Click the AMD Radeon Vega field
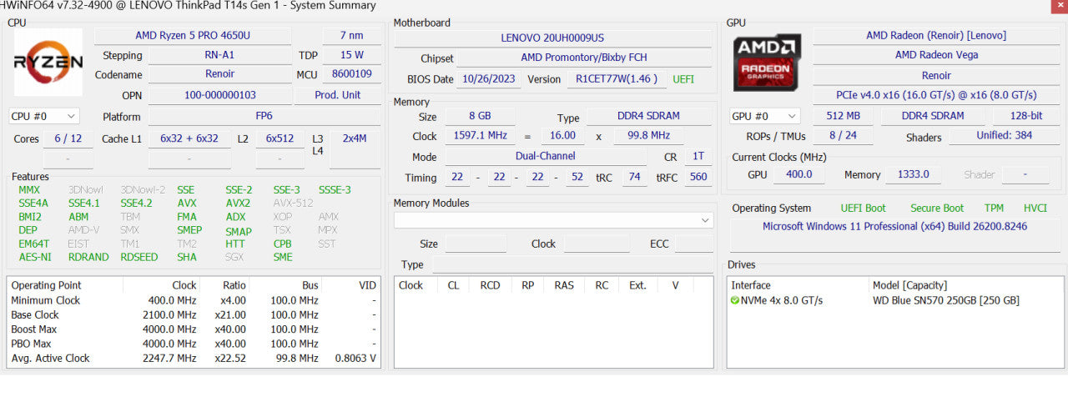1068x407 pixels. (x=935, y=55)
